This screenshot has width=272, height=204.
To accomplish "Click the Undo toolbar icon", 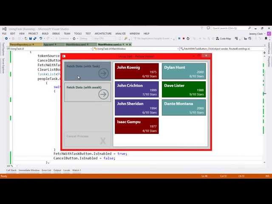I will [41, 38].
